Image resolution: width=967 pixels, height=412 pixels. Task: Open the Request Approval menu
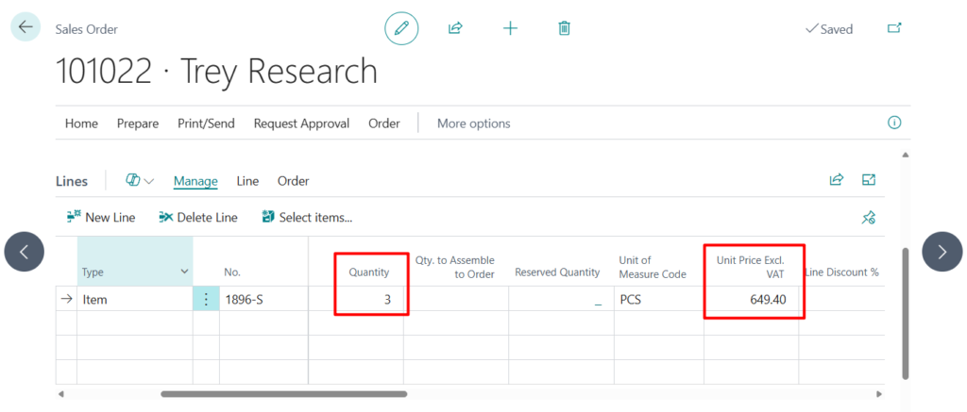tap(301, 124)
